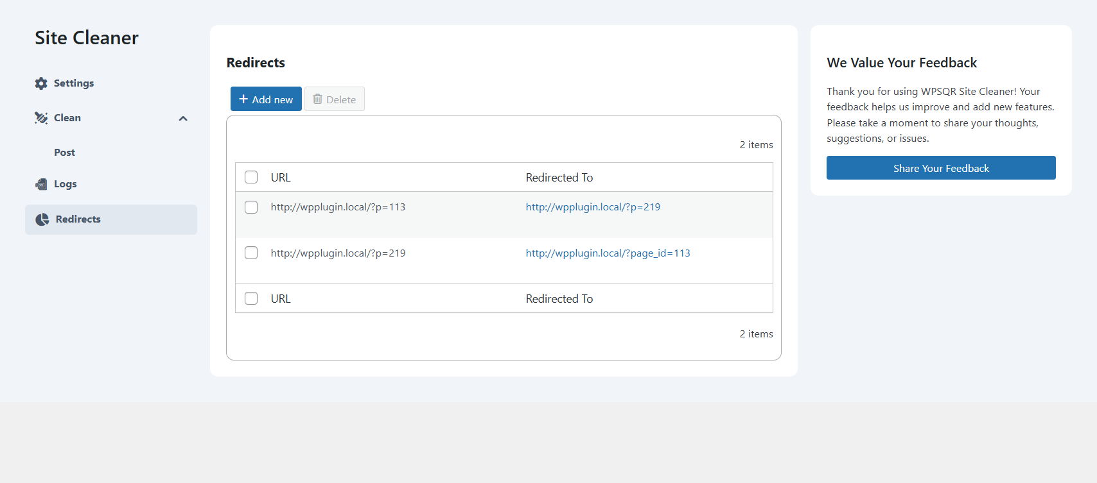The height and width of the screenshot is (483, 1097).
Task: Click the Add new button
Action: (266, 99)
